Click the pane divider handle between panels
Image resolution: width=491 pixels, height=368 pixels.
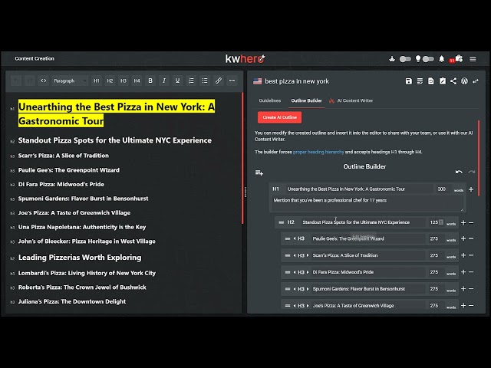point(245,192)
